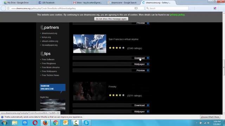Rate San Francisco skyline with the stars
This screenshot has height=126, width=225.
pos(117,48)
